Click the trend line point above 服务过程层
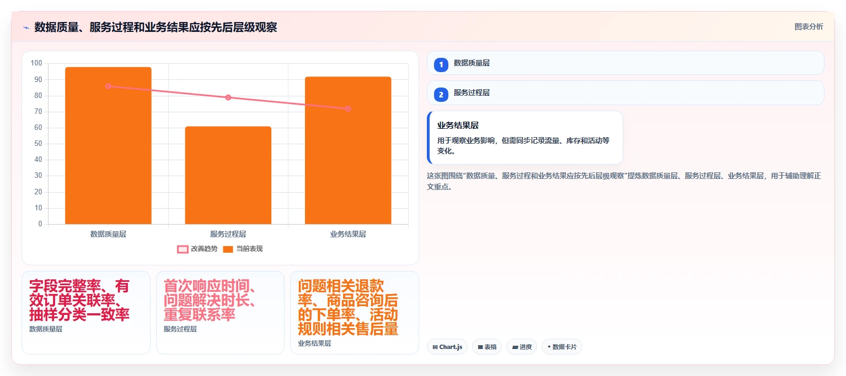Image resolution: width=846 pixels, height=376 pixels. pos(228,97)
